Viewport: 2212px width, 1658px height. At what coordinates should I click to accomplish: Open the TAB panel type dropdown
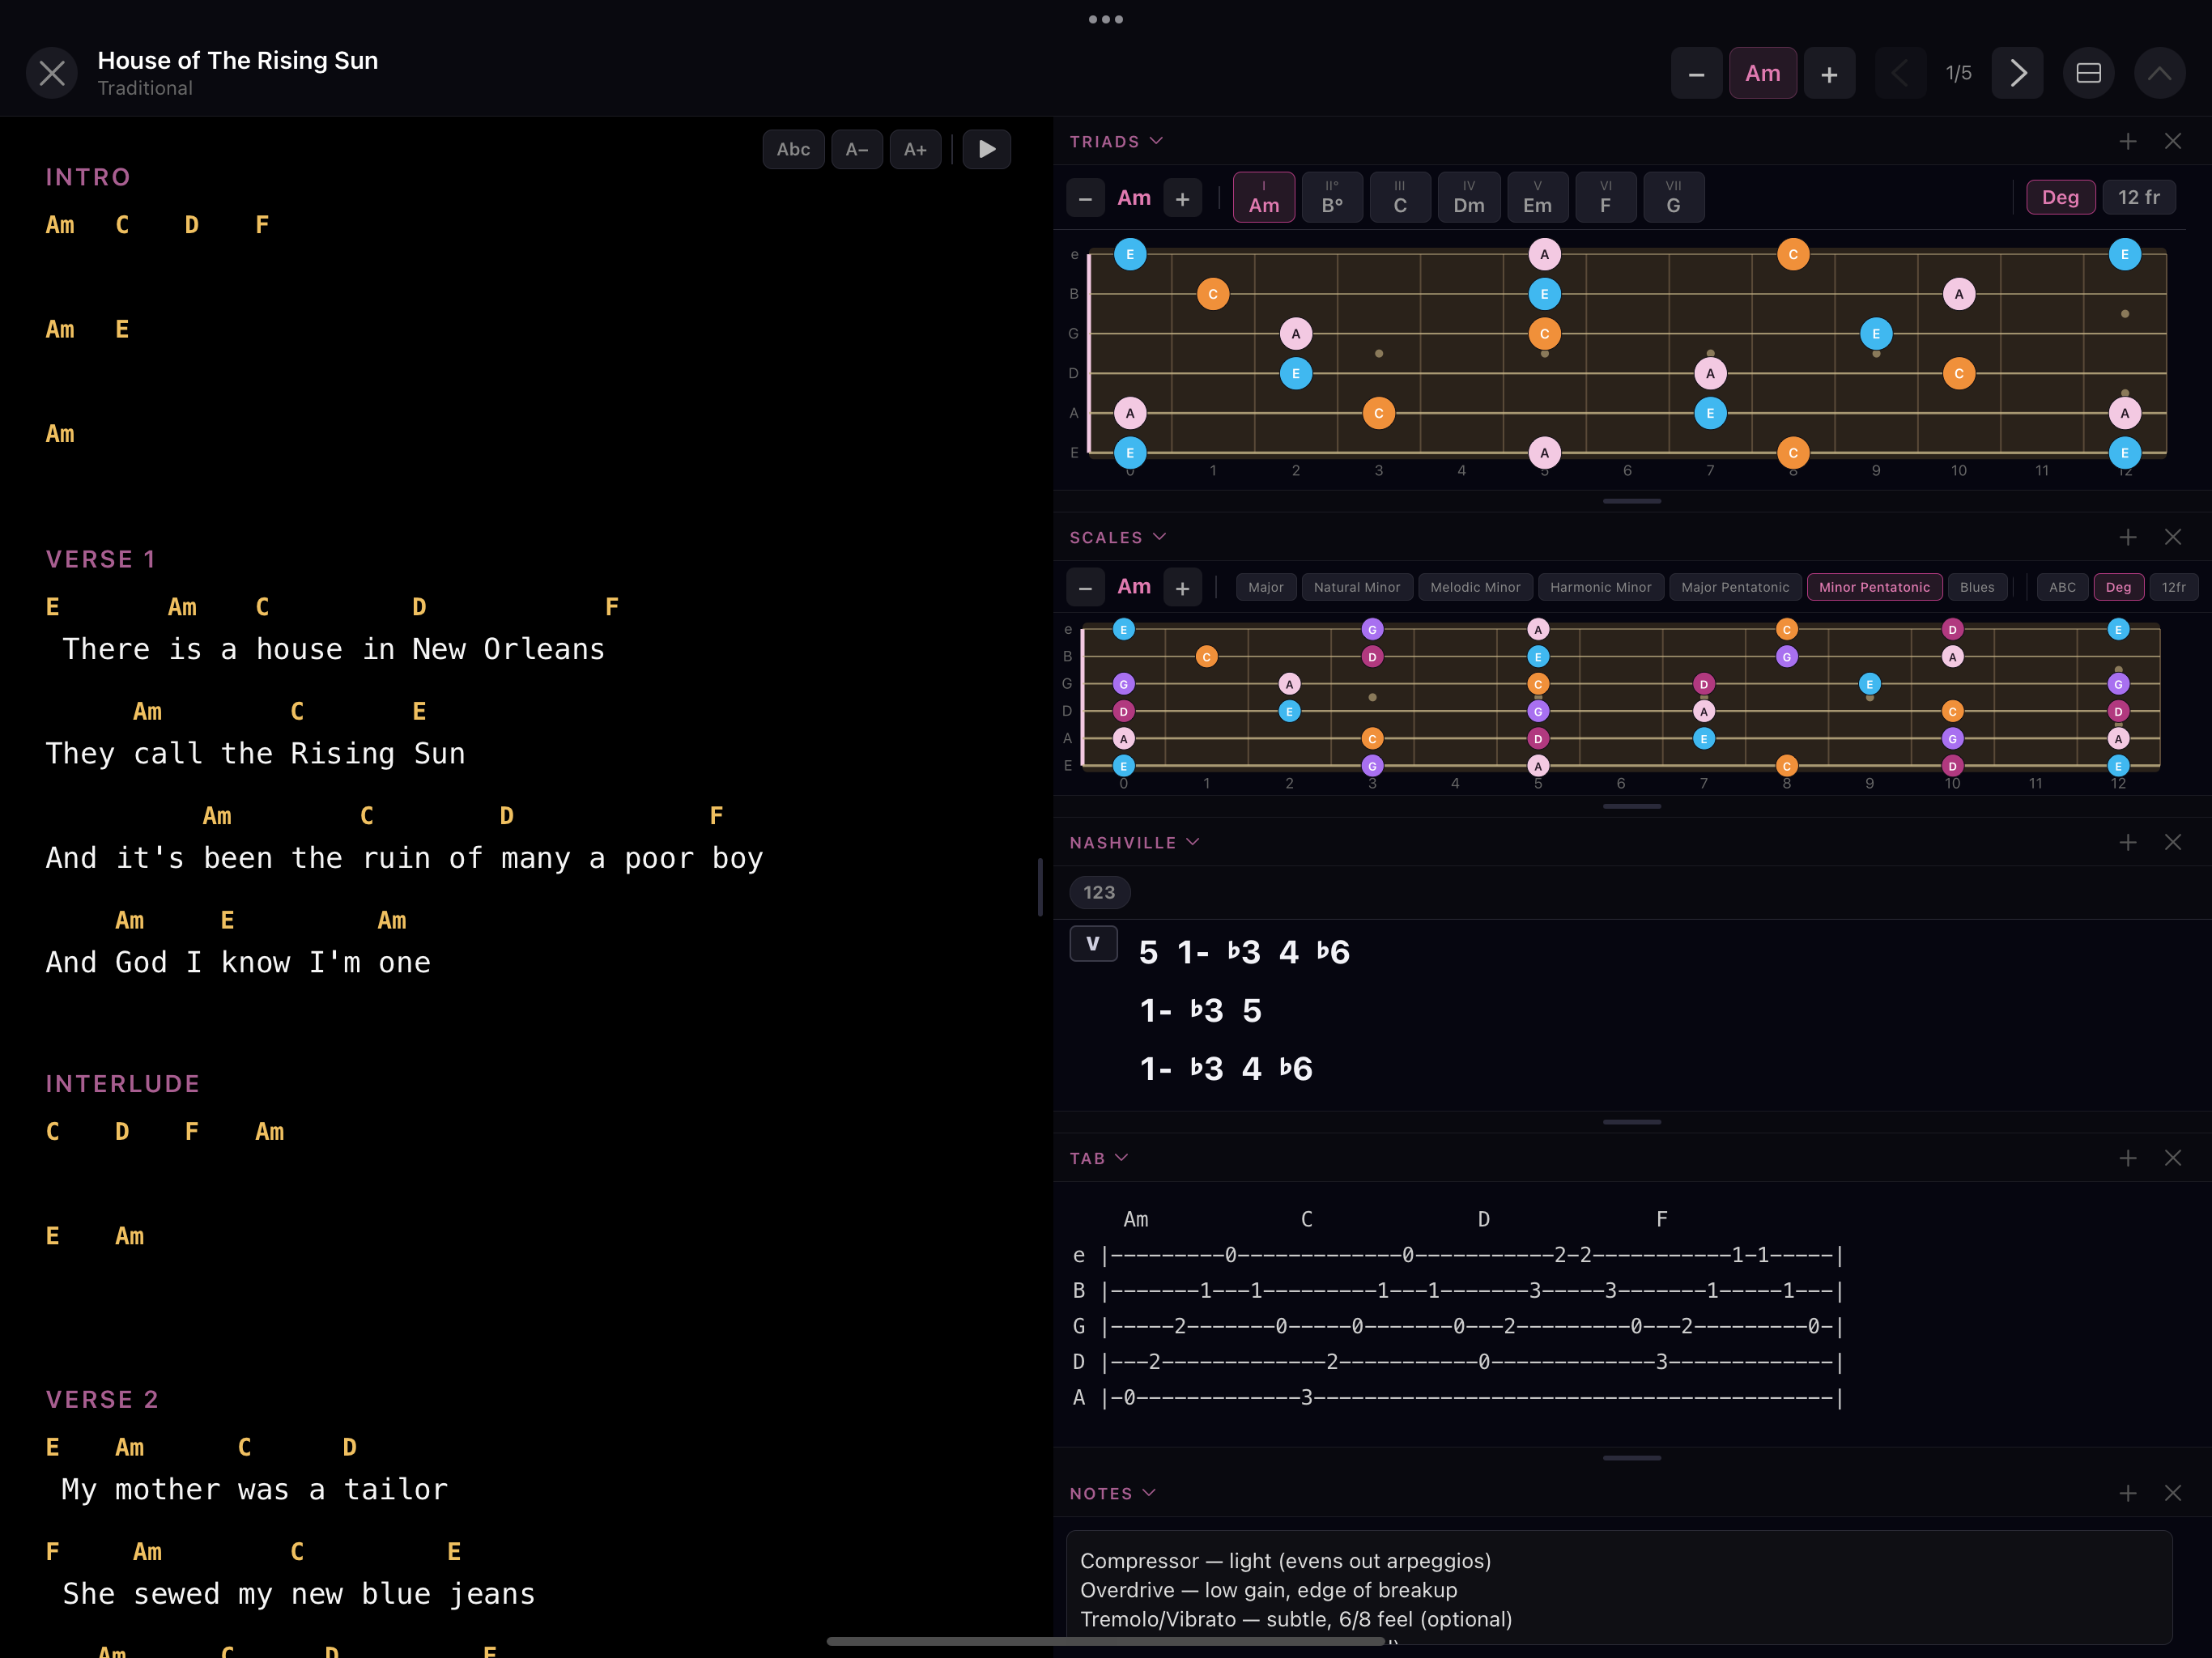coord(1099,1157)
